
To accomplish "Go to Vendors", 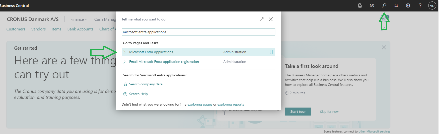I will [38, 29].
